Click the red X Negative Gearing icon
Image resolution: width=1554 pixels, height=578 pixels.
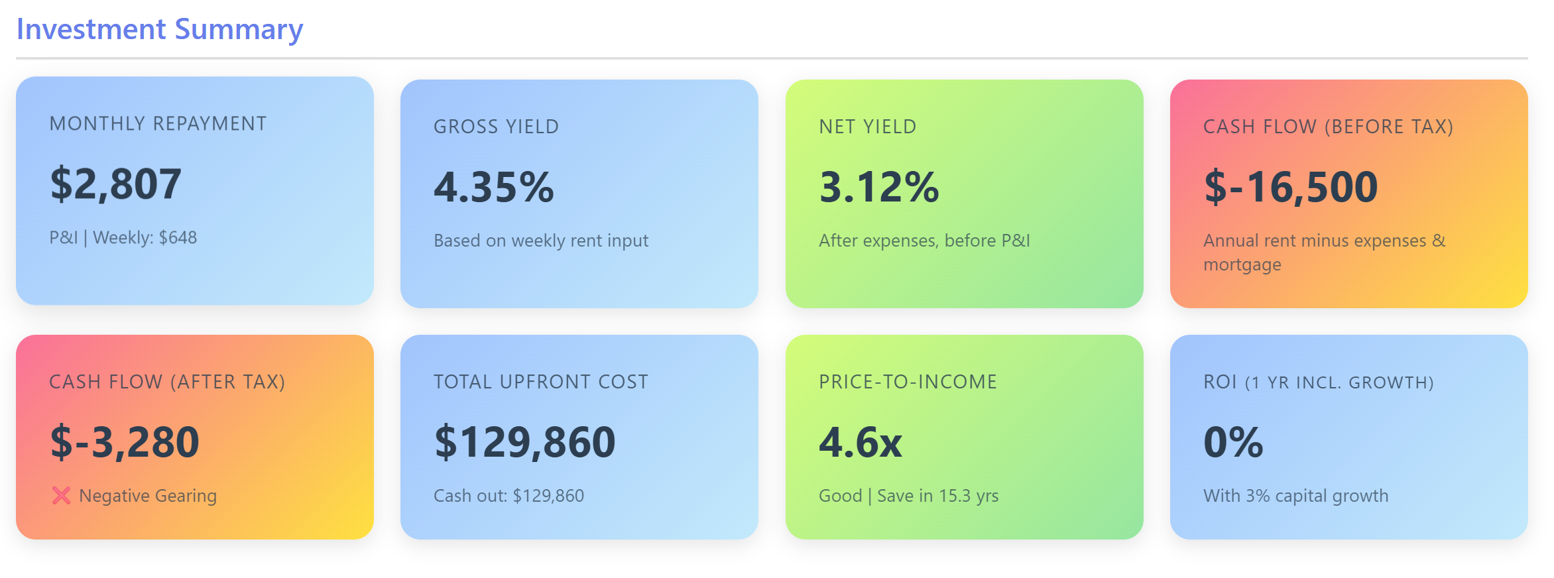(x=60, y=495)
